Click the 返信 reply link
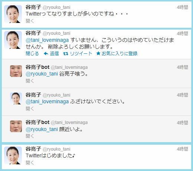This screenshot has height=171, width=193. point(54,54)
